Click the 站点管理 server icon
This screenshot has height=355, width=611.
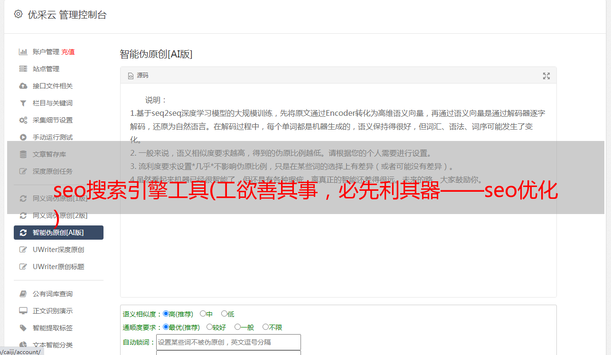[x=23, y=69]
